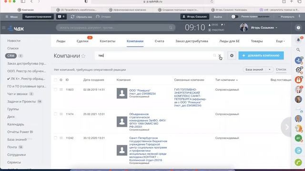The image size is (305, 171).
Task: Click the red lock icon in sidebar
Action: click(298, 80)
